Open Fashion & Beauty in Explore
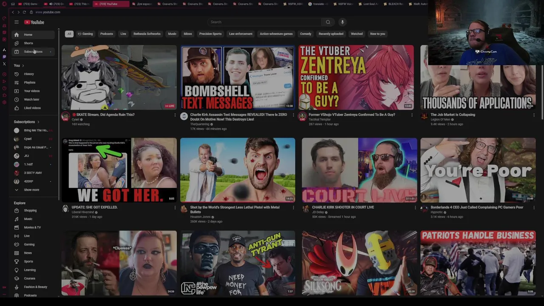Screen dimensions: 544x306 point(34,287)
